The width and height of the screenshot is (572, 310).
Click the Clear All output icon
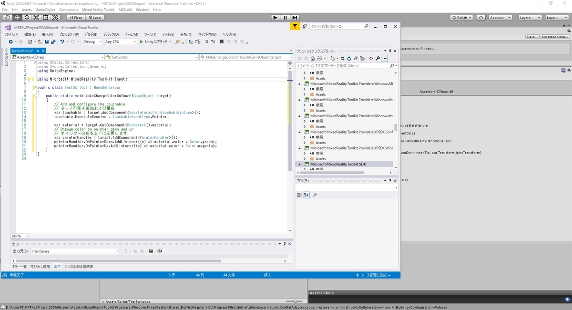point(151,251)
